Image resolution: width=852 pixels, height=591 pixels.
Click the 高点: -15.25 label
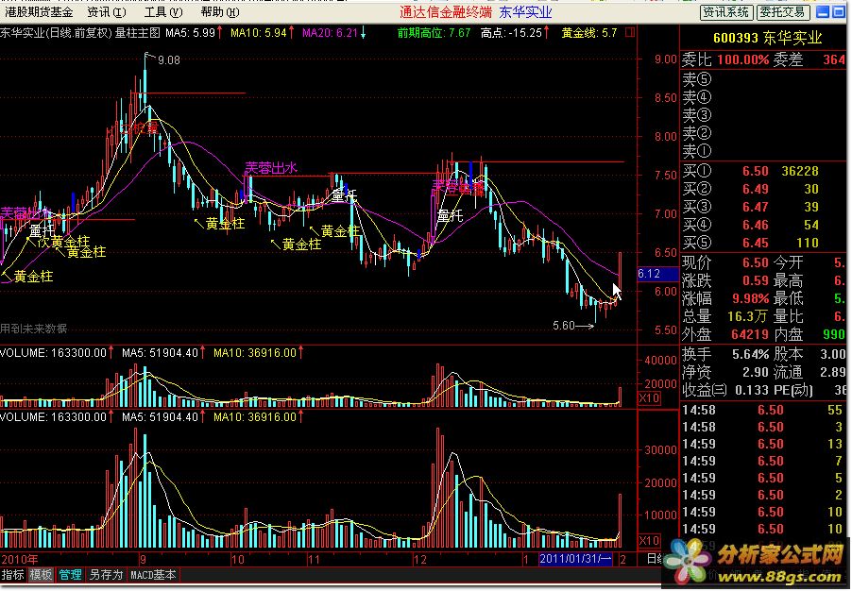(511, 33)
